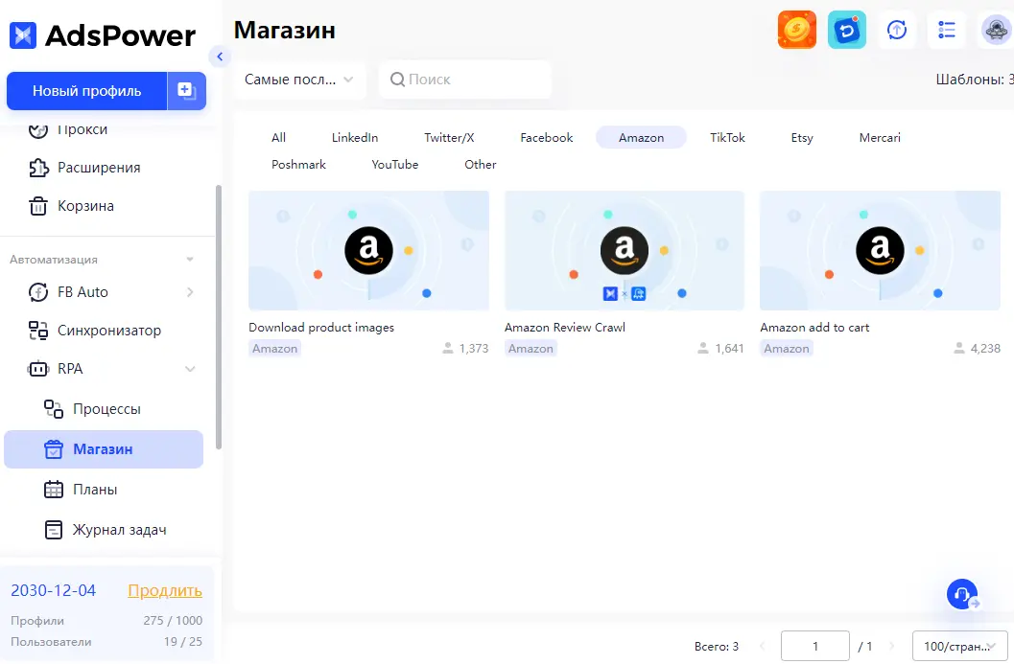Image resolution: width=1014 pixels, height=664 pixels.
Task: Click the Магазин store icon
Action: coord(54,449)
